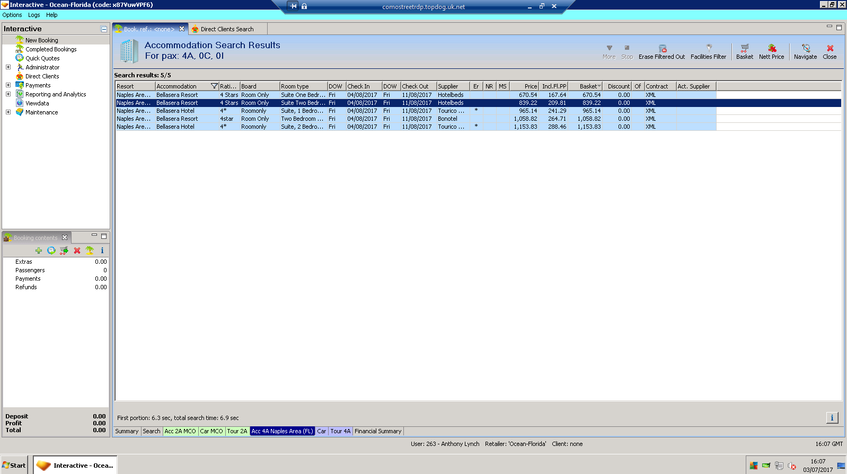Collapse the Interactive panel using minus button
The image size is (847, 474).
[x=104, y=29]
